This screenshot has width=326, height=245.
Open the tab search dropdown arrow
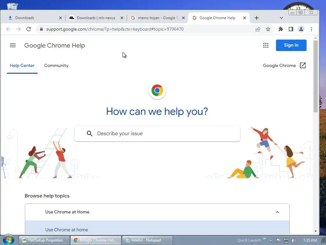point(281,18)
